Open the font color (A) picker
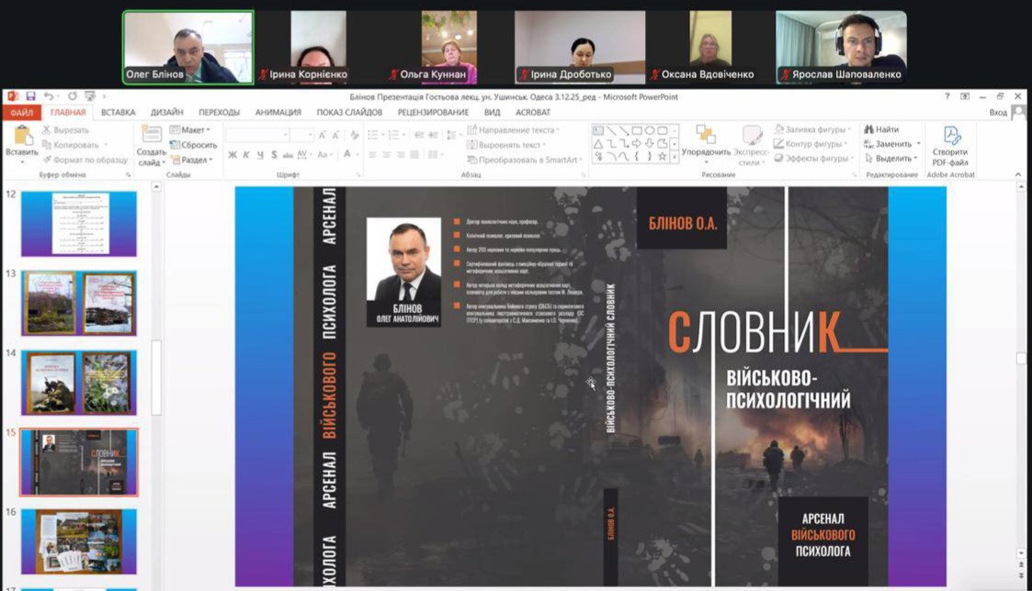Image resolution: width=1032 pixels, height=591 pixels. pos(348,155)
